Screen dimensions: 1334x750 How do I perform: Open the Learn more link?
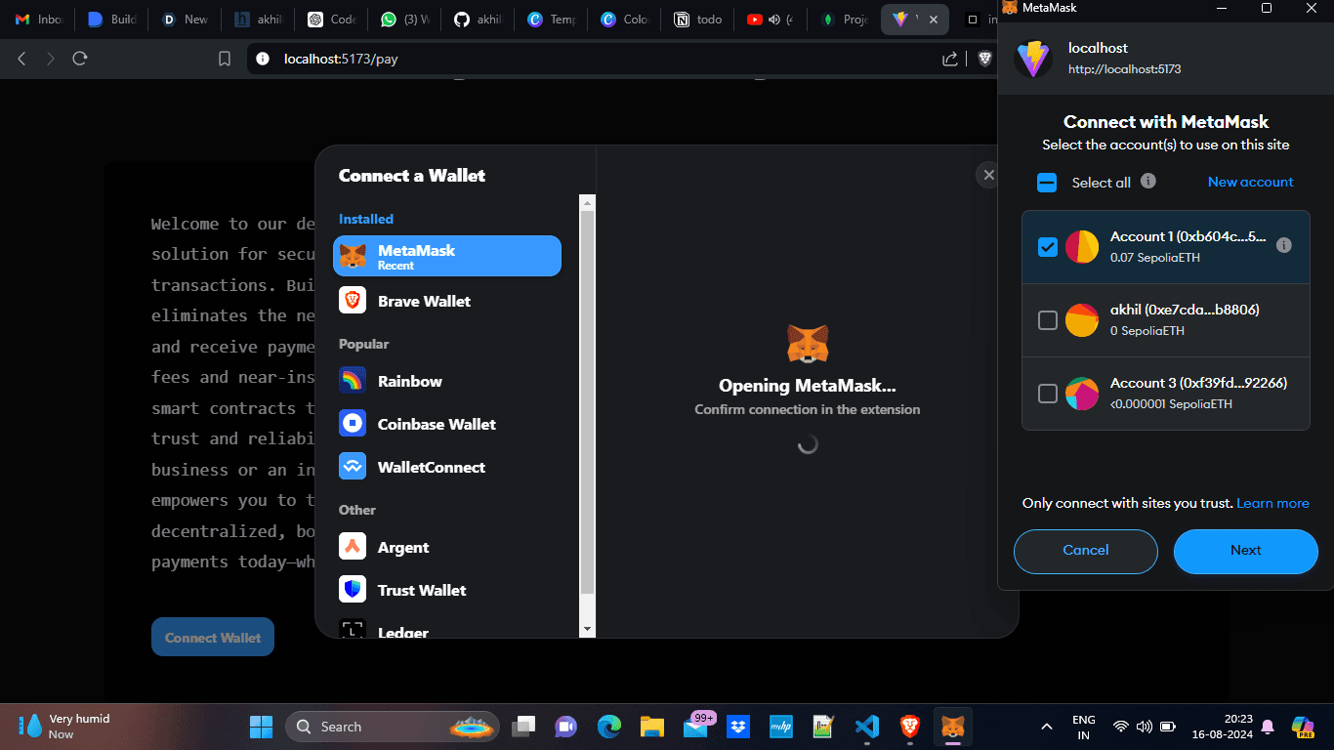[x=1272, y=503]
